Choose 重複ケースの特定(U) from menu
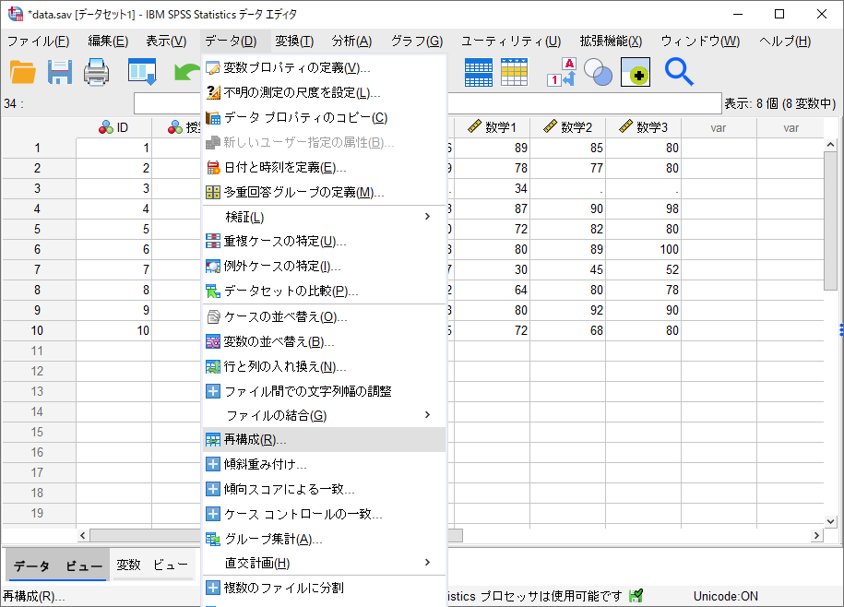 click(324, 241)
